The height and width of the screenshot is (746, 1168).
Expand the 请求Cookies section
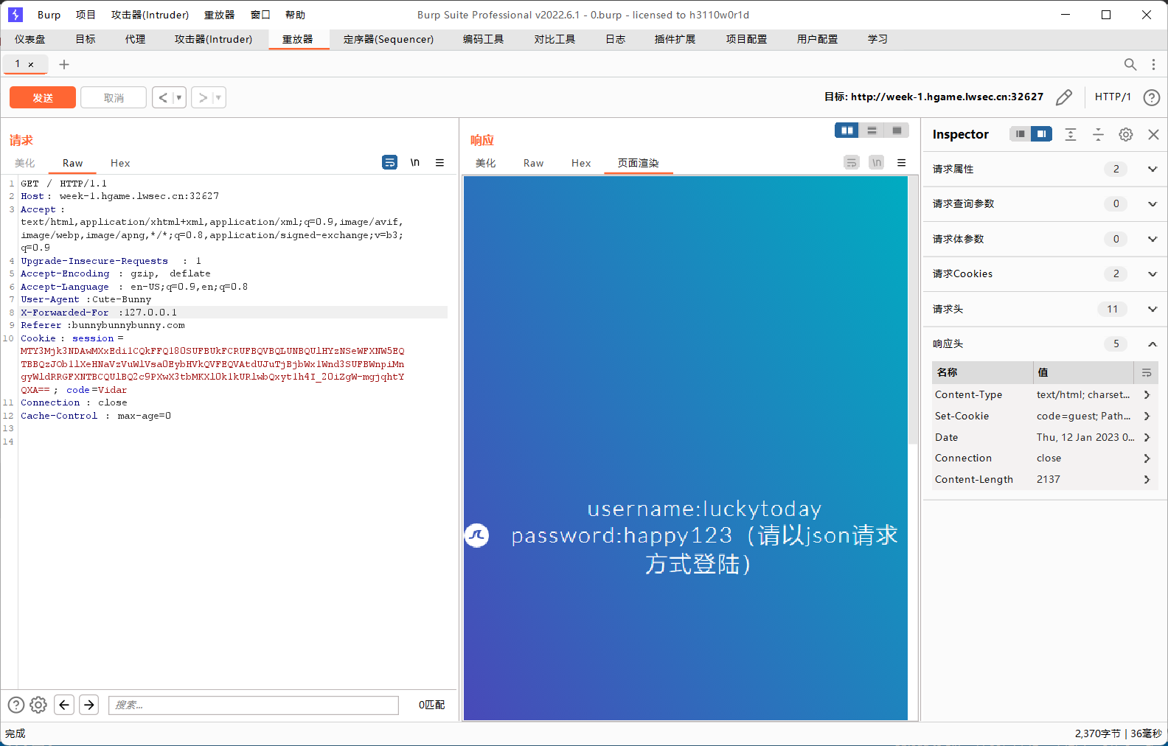click(x=1152, y=274)
